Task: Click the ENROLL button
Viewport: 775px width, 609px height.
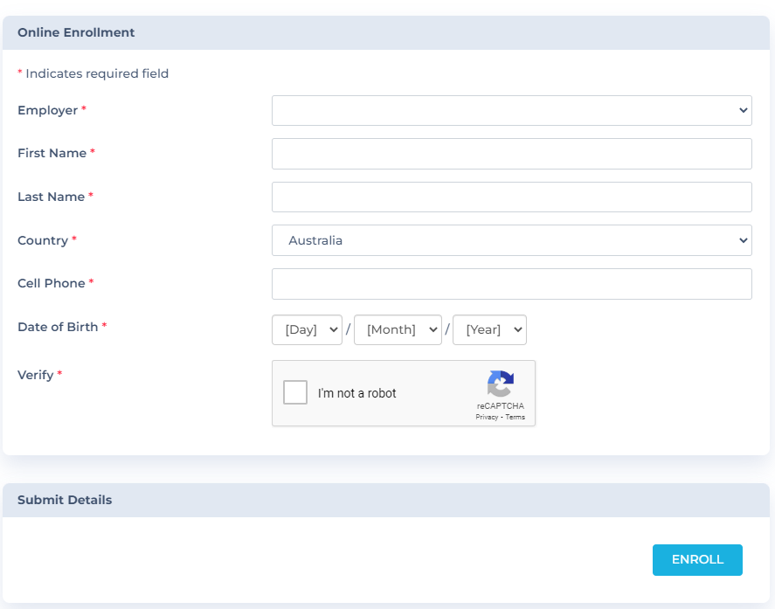Action: point(697,559)
